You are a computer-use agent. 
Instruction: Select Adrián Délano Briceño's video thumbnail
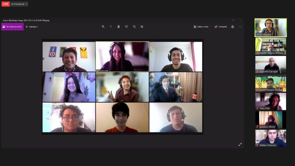(271, 46)
